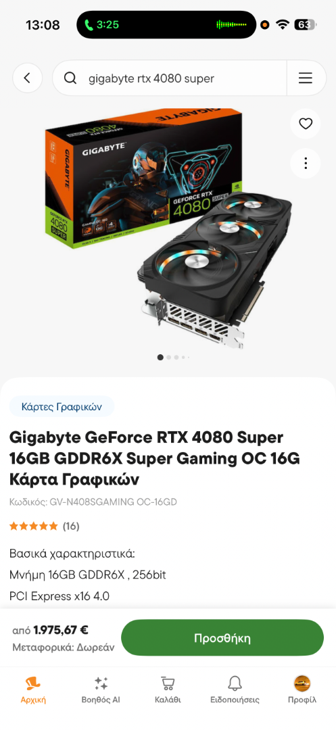Go to the Αρχική home tab
This screenshot has width=336, height=730.
(33, 690)
